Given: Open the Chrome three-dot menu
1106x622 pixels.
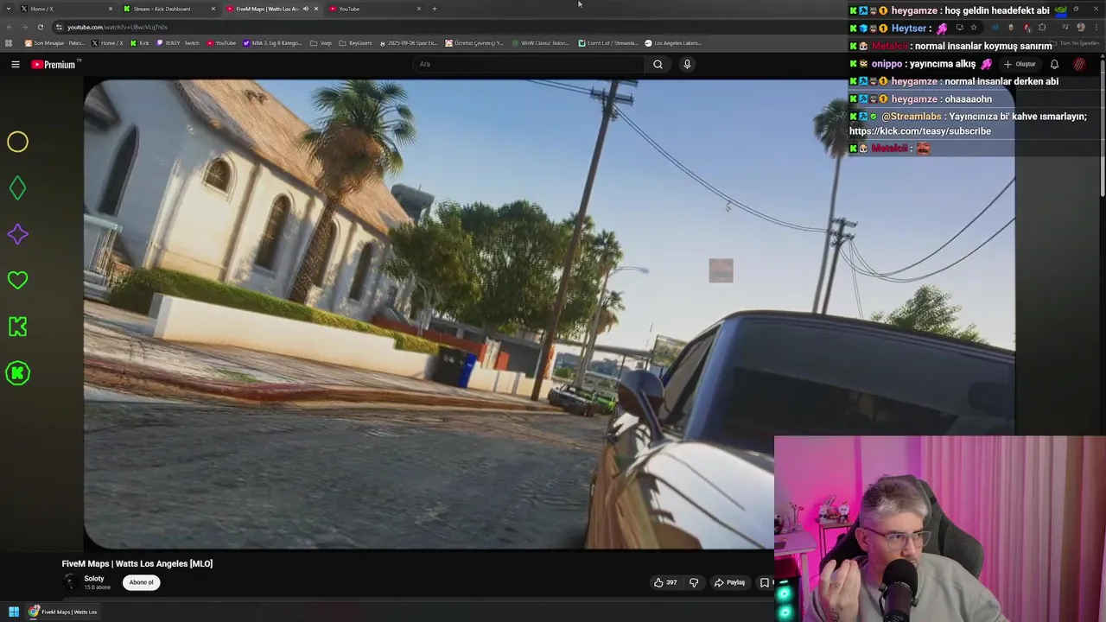Looking at the screenshot, I should click(x=1097, y=27).
